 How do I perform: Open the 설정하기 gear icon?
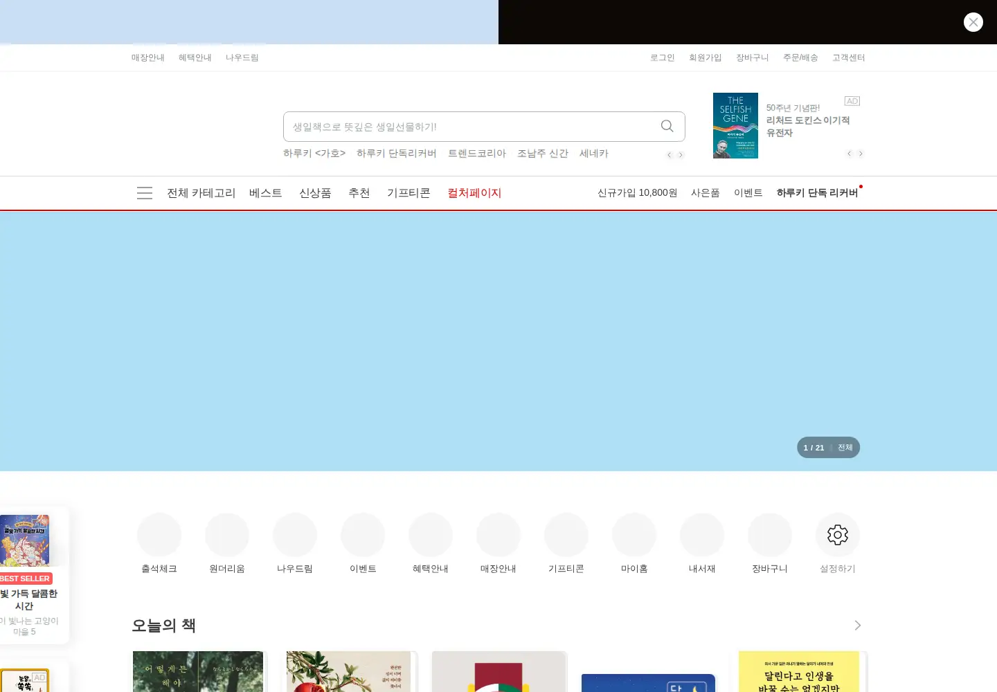[838, 535]
